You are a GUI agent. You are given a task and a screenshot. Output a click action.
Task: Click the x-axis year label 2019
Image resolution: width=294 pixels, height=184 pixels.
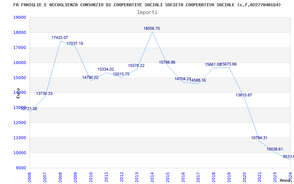229,177
